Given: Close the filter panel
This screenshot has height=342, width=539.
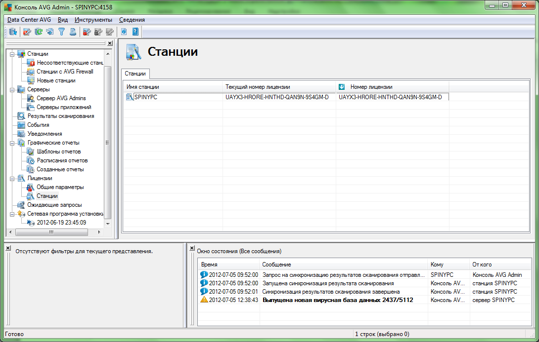Looking at the screenshot, I should point(8,248).
